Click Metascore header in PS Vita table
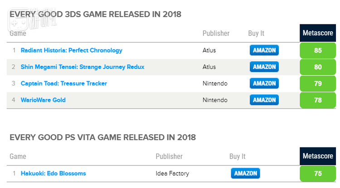Viewport: 340px width, 188px height. click(x=318, y=156)
